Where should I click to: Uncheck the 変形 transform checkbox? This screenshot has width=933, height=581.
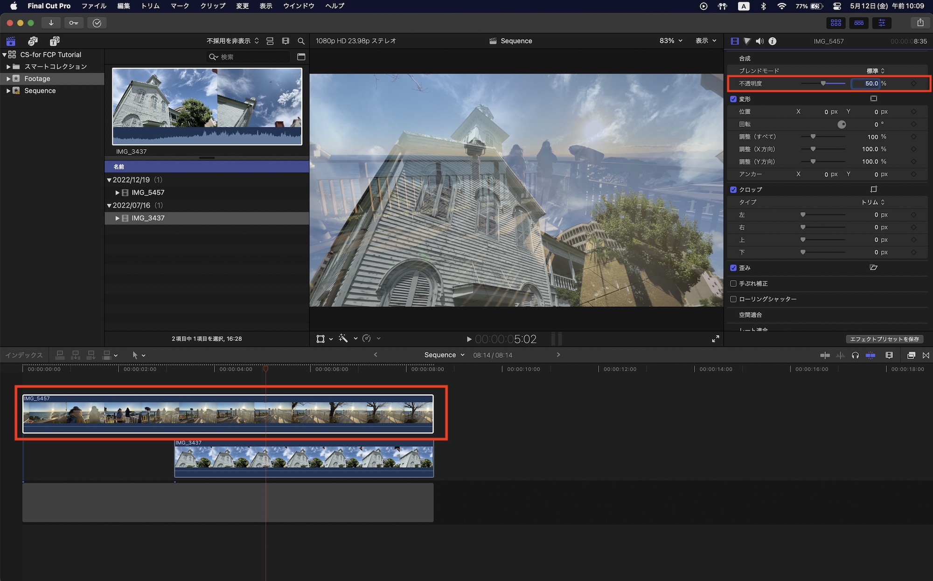(733, 99)
